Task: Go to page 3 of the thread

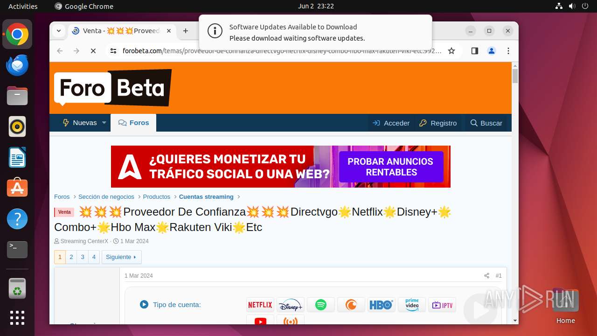Action: pyautogui.click(x=83, y=257)
